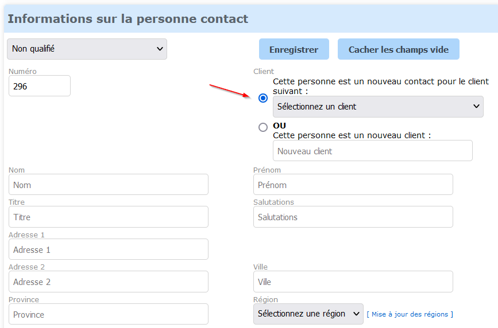The width and height of the screenshot is (498, 328).
Task: Click the bold 'OU' label text
Action: point(279,126)
